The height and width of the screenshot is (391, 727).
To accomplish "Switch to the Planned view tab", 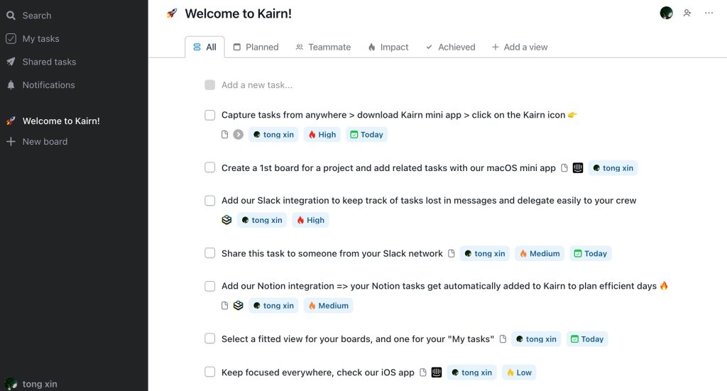I will 256,47.
